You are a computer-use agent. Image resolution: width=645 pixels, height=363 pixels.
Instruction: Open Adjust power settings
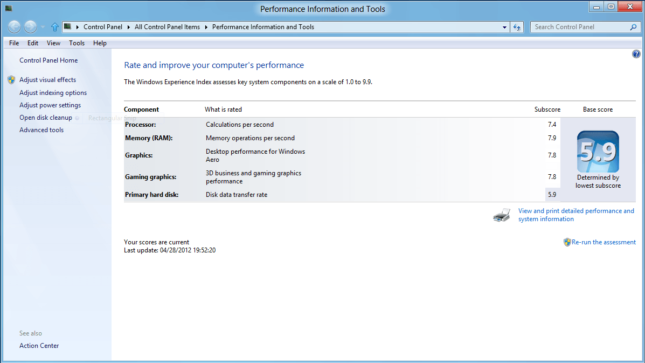(50, 105)
